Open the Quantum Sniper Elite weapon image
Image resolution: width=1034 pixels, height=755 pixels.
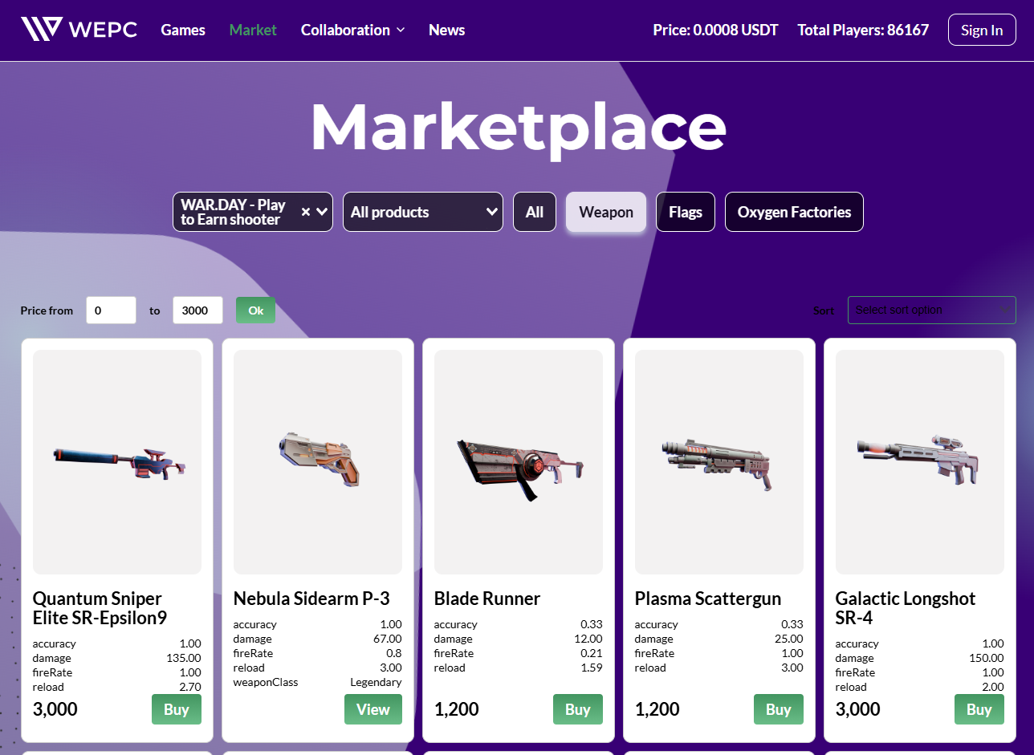tap(117, 462)
